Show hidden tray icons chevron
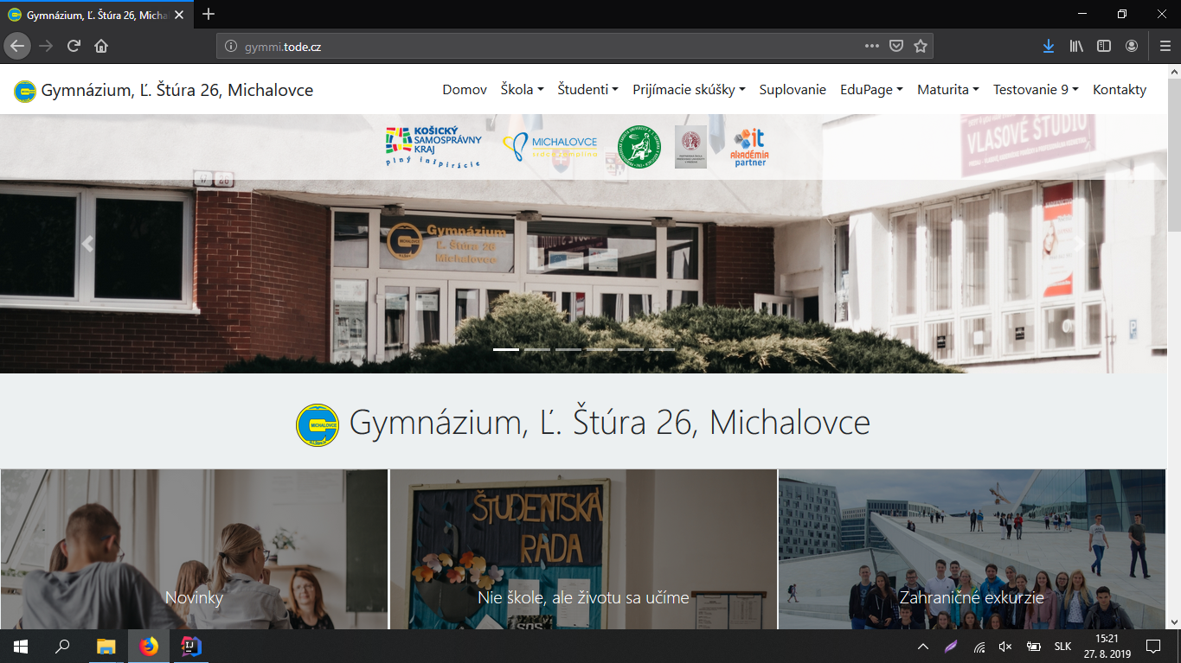This screenshot has width=1181, height=663. coord(923,647)
